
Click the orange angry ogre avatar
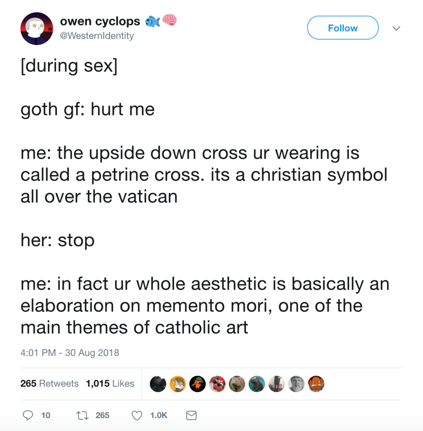pyautogui.click(x=316, y=384)
